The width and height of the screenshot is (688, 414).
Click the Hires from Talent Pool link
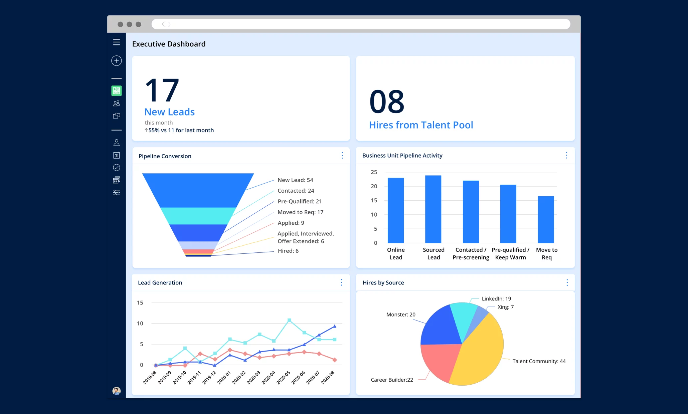(x=421, y=125)
